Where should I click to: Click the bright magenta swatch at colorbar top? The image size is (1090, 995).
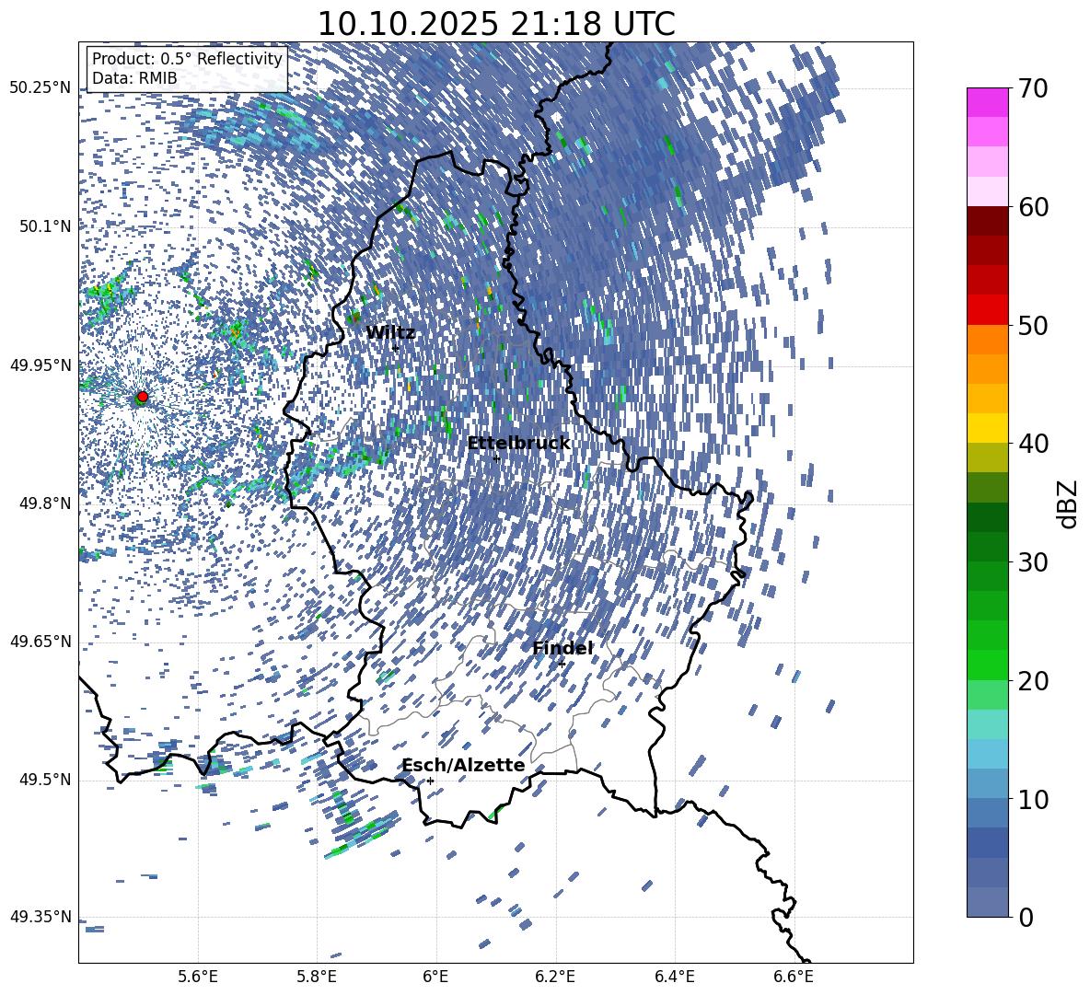(987, 103)
